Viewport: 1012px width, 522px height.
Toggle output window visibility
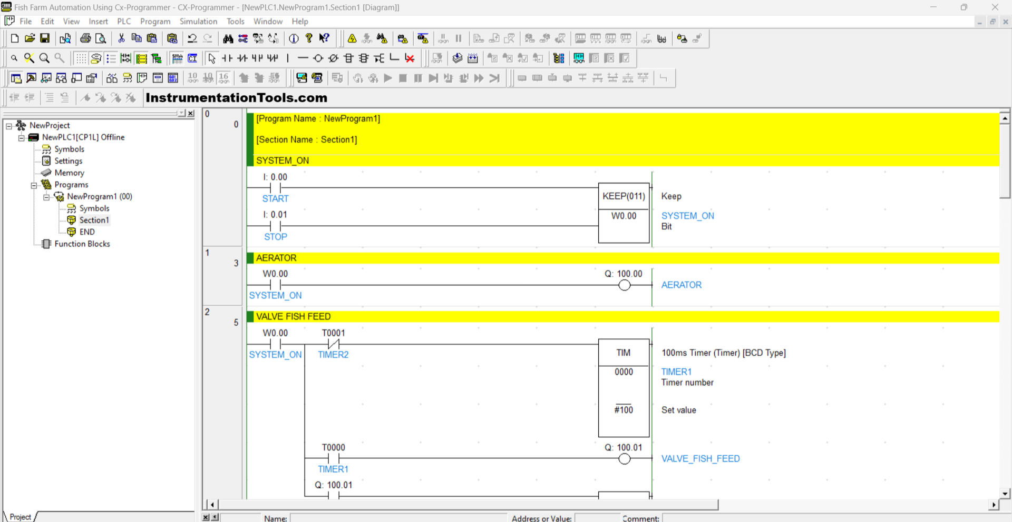pyautogui.click(x=32, y=78)
